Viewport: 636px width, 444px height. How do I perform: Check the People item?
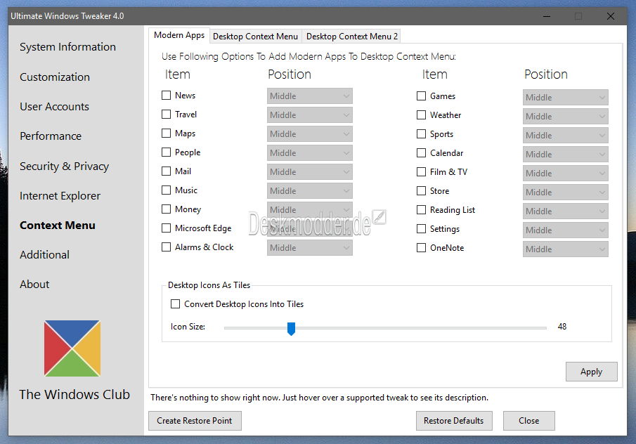click(x=167, y=152)
